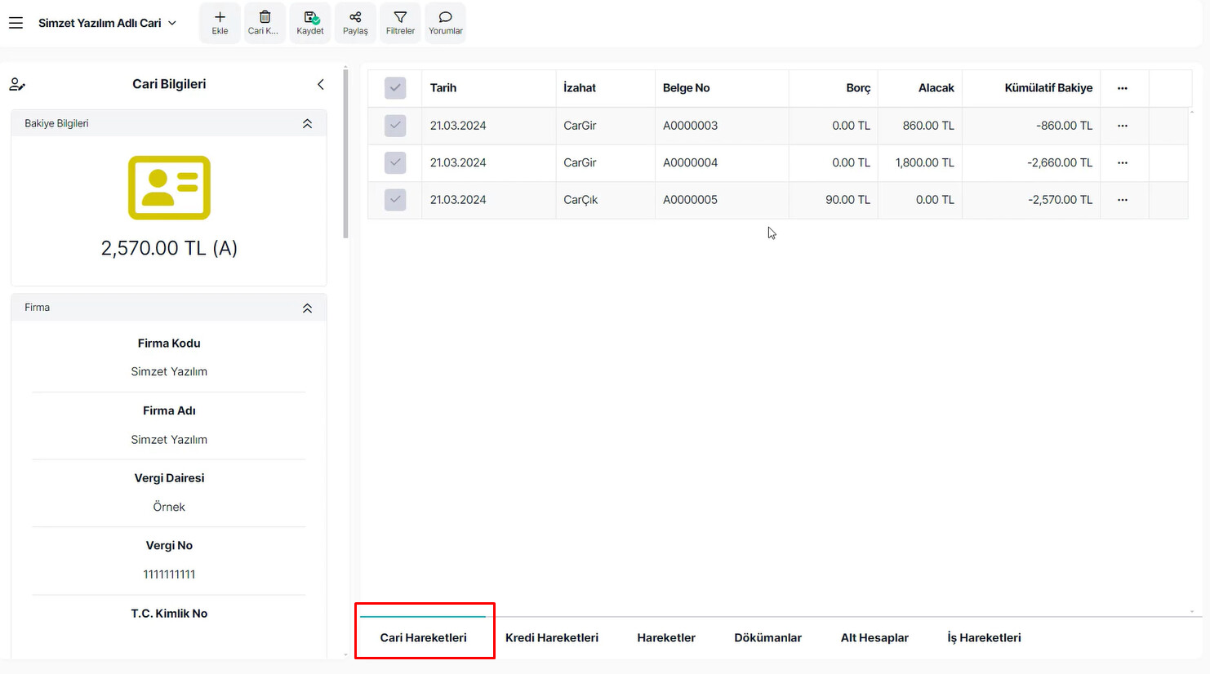The height and width of the screenshot is (674, 1210).
Task: Click the Cari K... trash toolbar button
Action: tap(265, 23)
